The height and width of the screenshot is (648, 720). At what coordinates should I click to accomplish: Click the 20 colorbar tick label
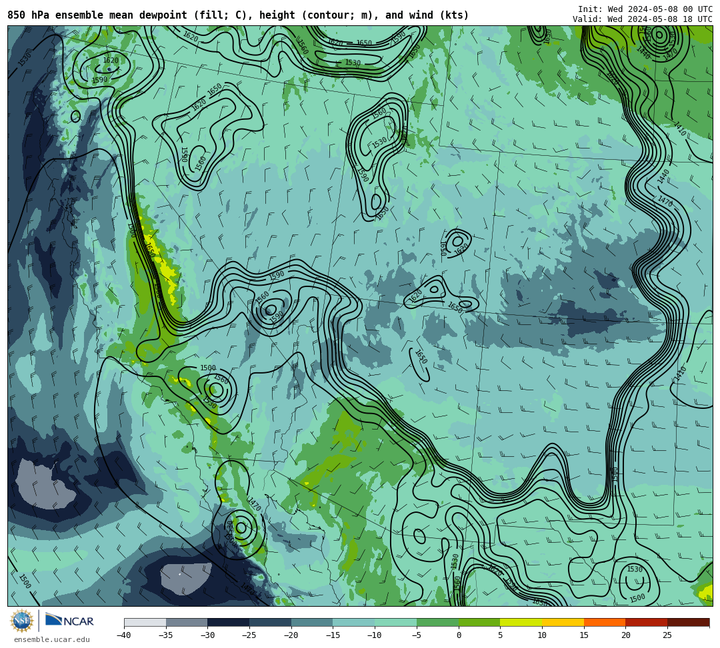[626, 635]
